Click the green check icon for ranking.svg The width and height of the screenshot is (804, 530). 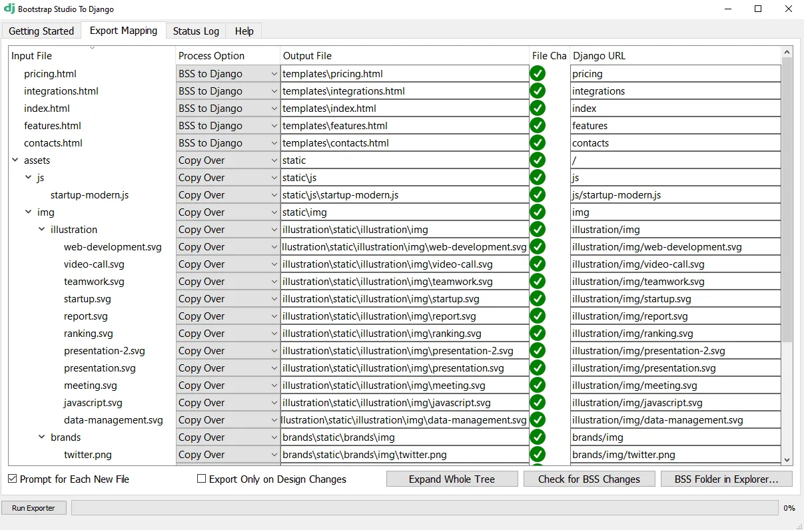(538, 333)
